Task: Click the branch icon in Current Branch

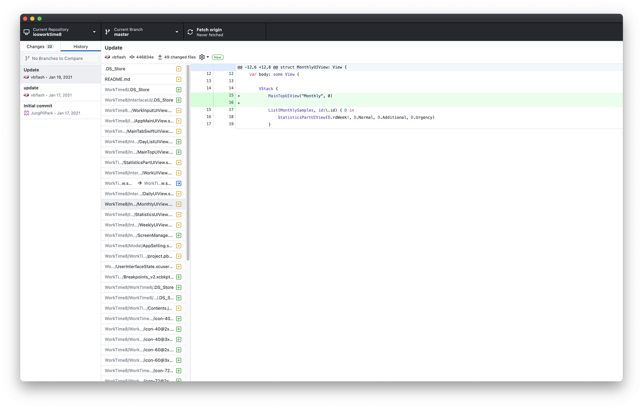Action: (x=108, y=32)
